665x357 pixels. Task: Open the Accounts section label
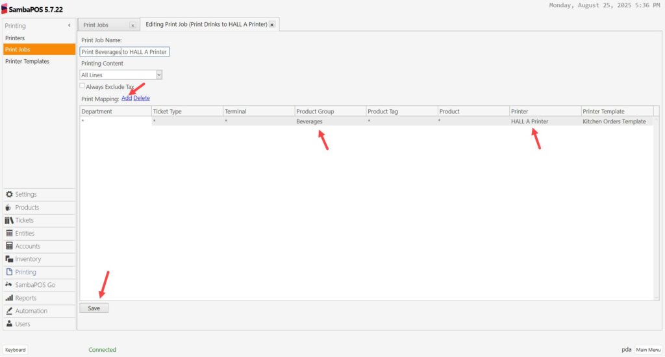click(28, 246)
